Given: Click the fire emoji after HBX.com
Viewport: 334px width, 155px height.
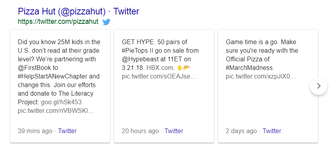Looking at the screenshot, I should tap(180, 68).
